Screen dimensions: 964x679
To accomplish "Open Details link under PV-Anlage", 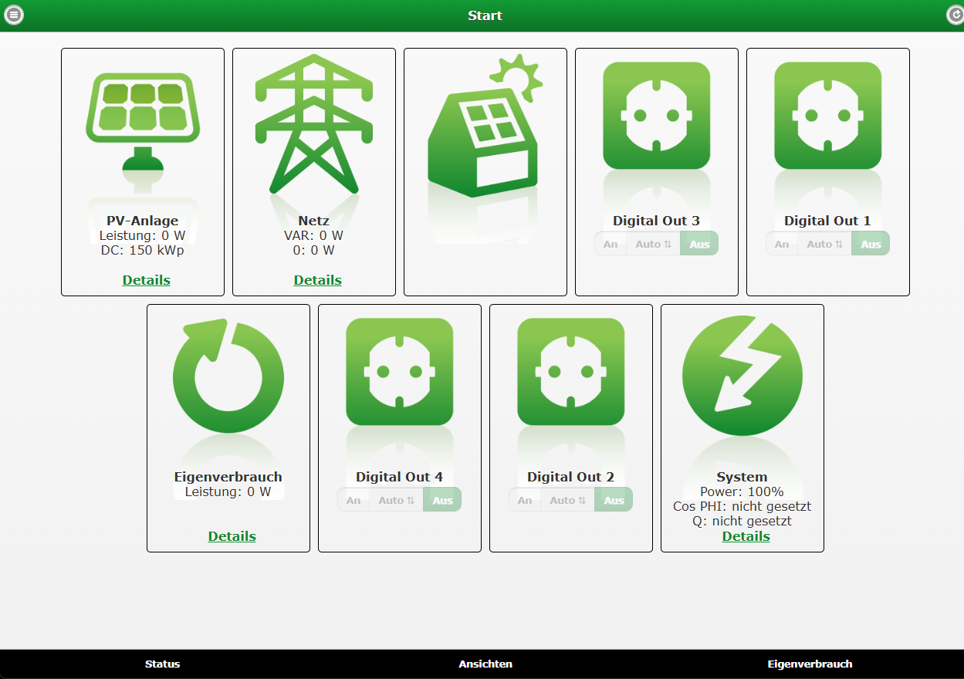I will click(146, 280).
